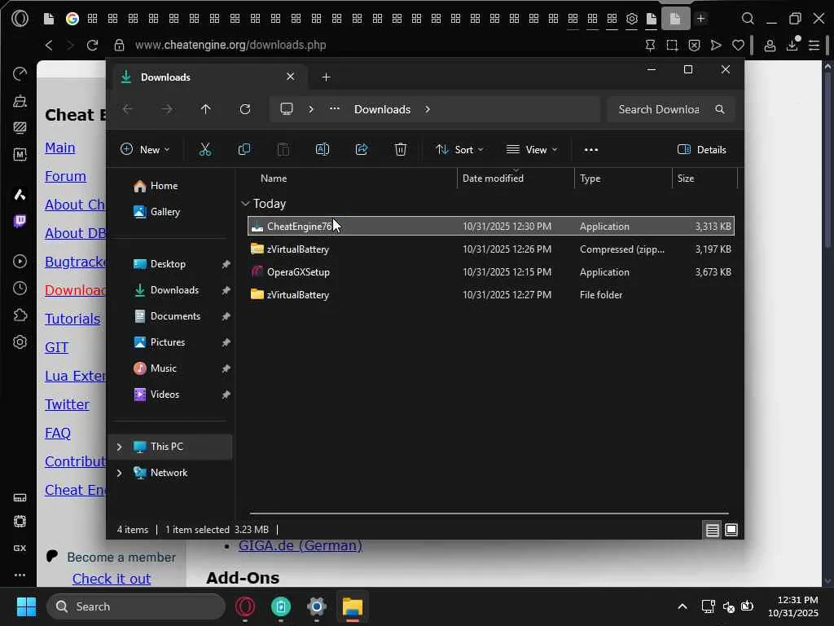Open Windows Start menu
The image size is (834, 626).
pos(26,606)
